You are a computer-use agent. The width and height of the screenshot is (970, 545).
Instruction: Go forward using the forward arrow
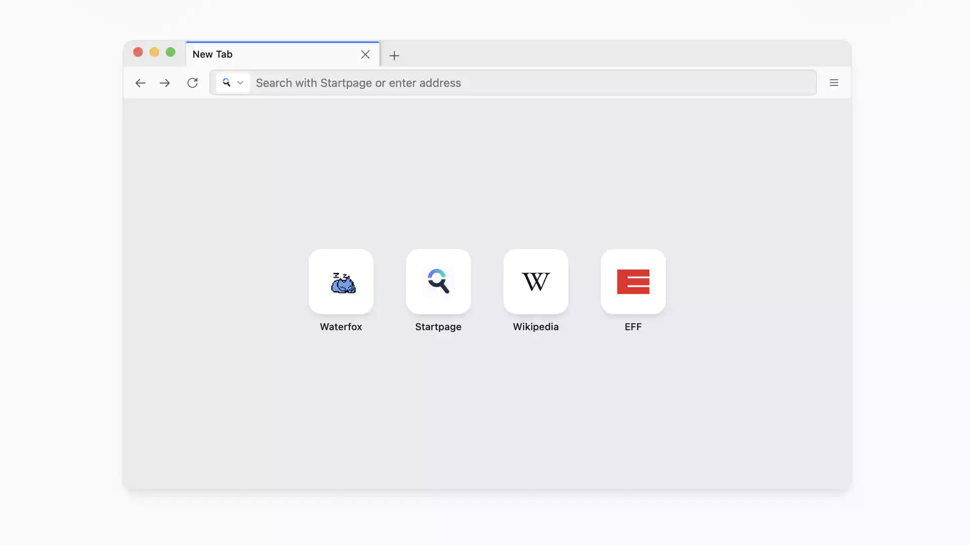pyautogui.click(x=165, y=83)
